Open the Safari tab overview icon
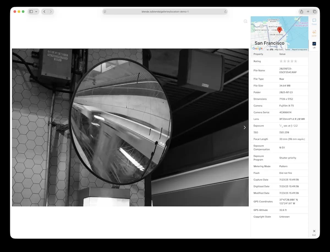The height and width of the screenshot is (252, 330). [x=314, y=12]
